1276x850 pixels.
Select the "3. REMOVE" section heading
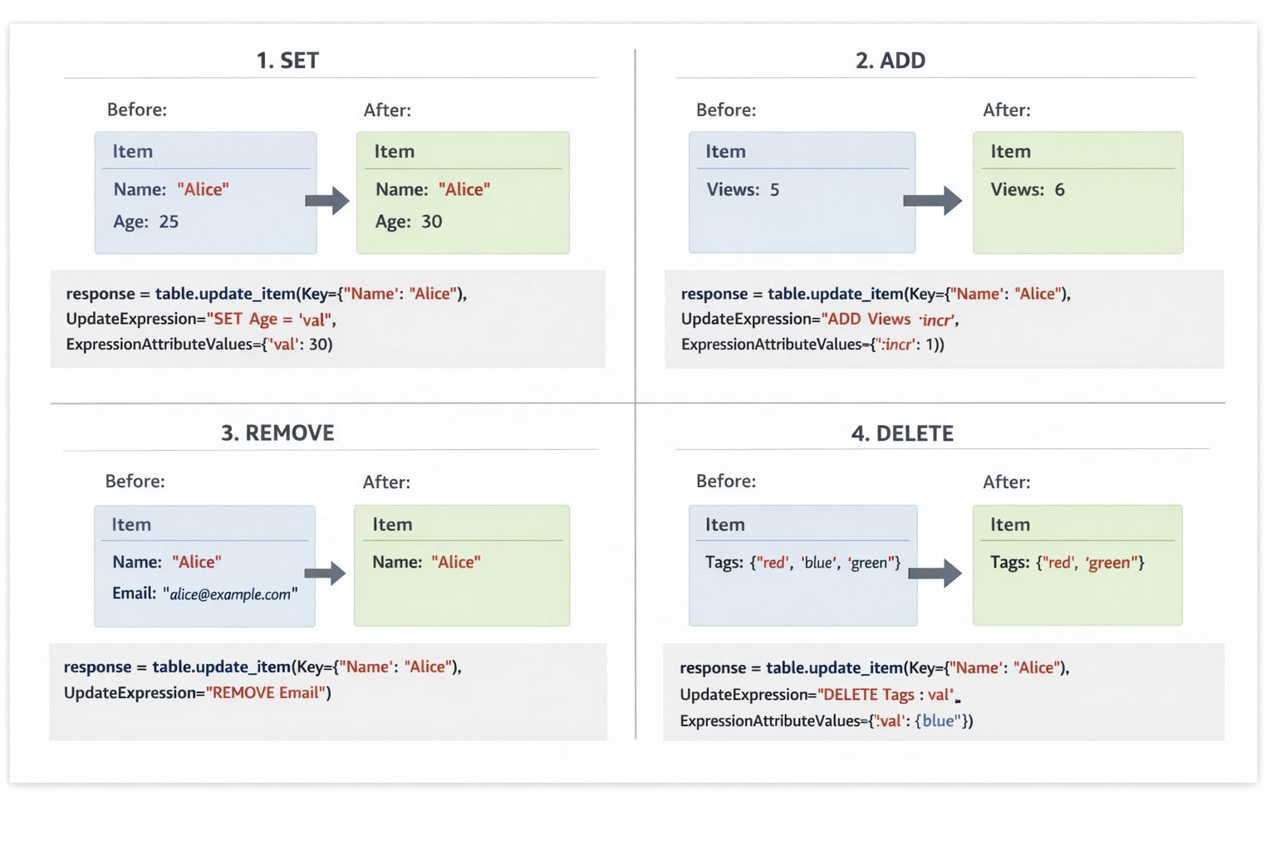(x=277, y=433)
